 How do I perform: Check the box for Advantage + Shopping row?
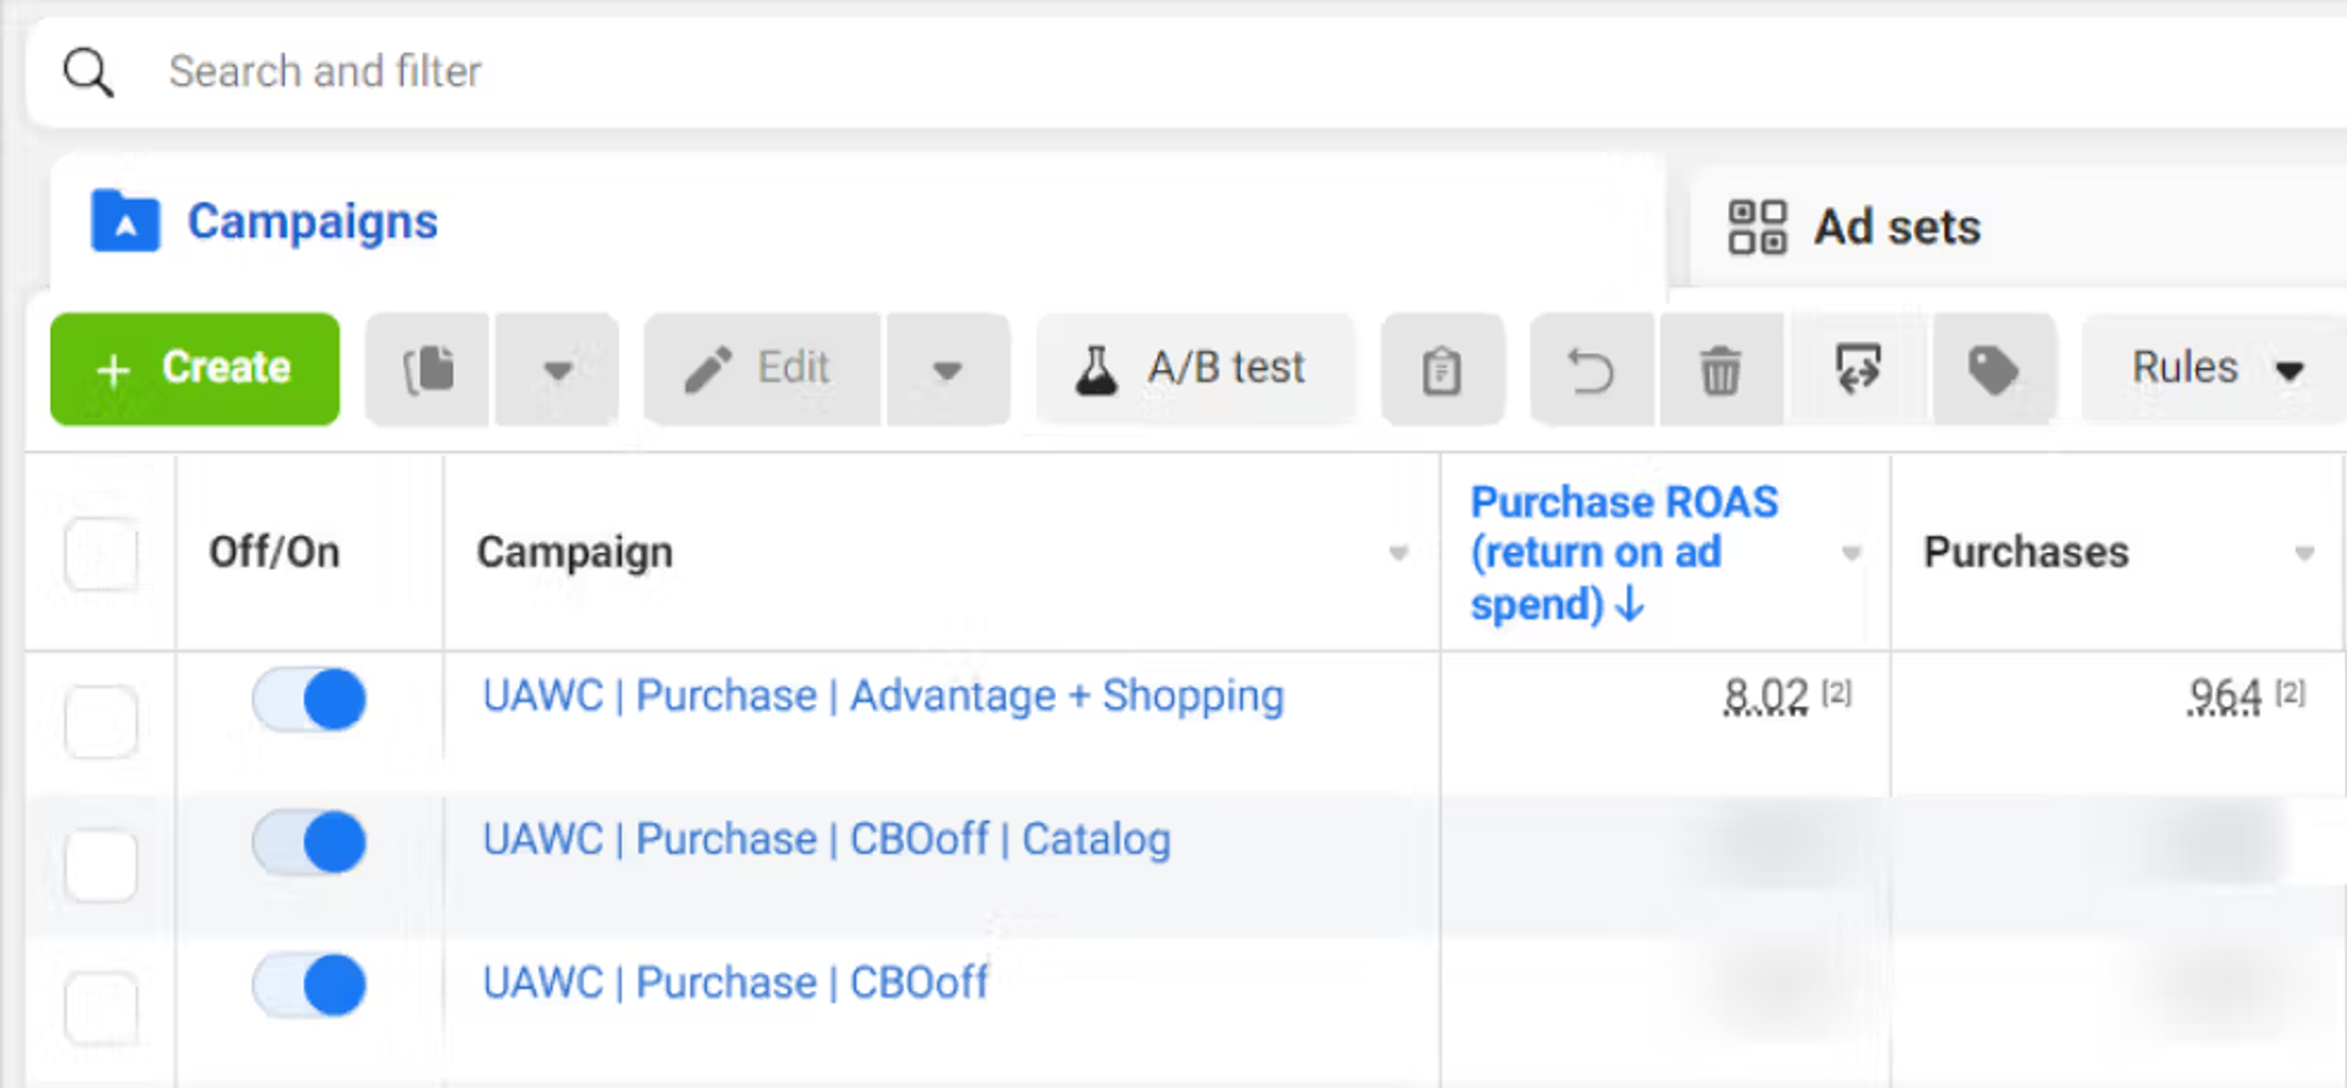(101, 721)
